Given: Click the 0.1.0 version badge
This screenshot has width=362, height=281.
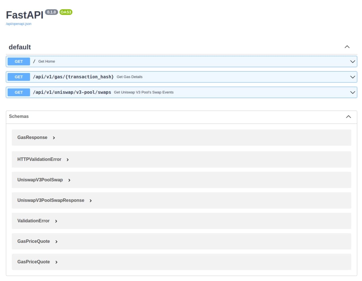Looking at the screenshot, I should coord(51,12).
